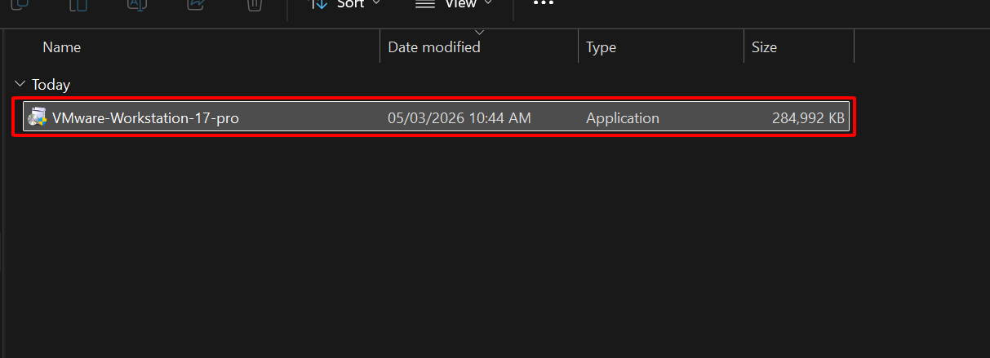Click the sort arrow above Date modified
Viewport: 990px width, 358px height.
479,33
